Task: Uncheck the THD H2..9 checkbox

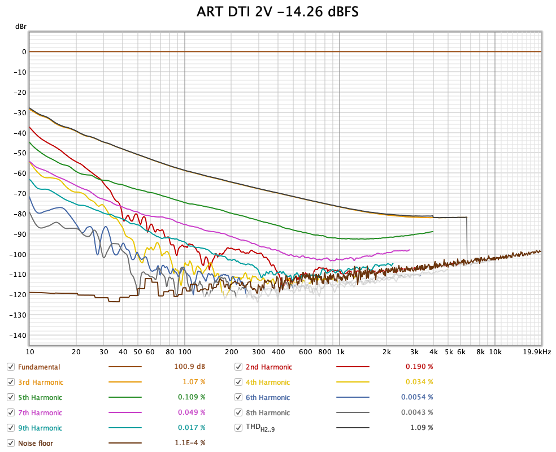Action: pos(238,428)
